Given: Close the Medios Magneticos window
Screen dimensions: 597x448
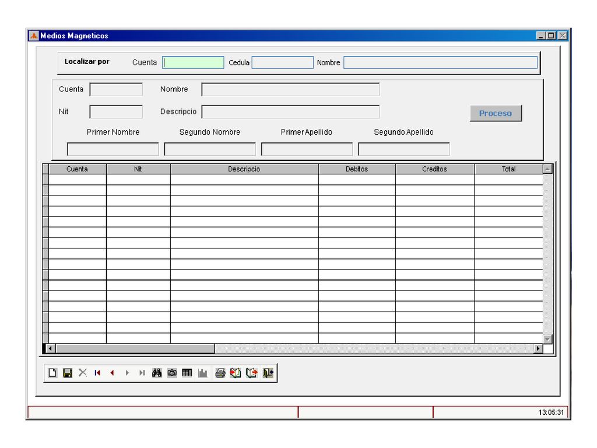Looking at the screenshot, I should coord(563,36).
